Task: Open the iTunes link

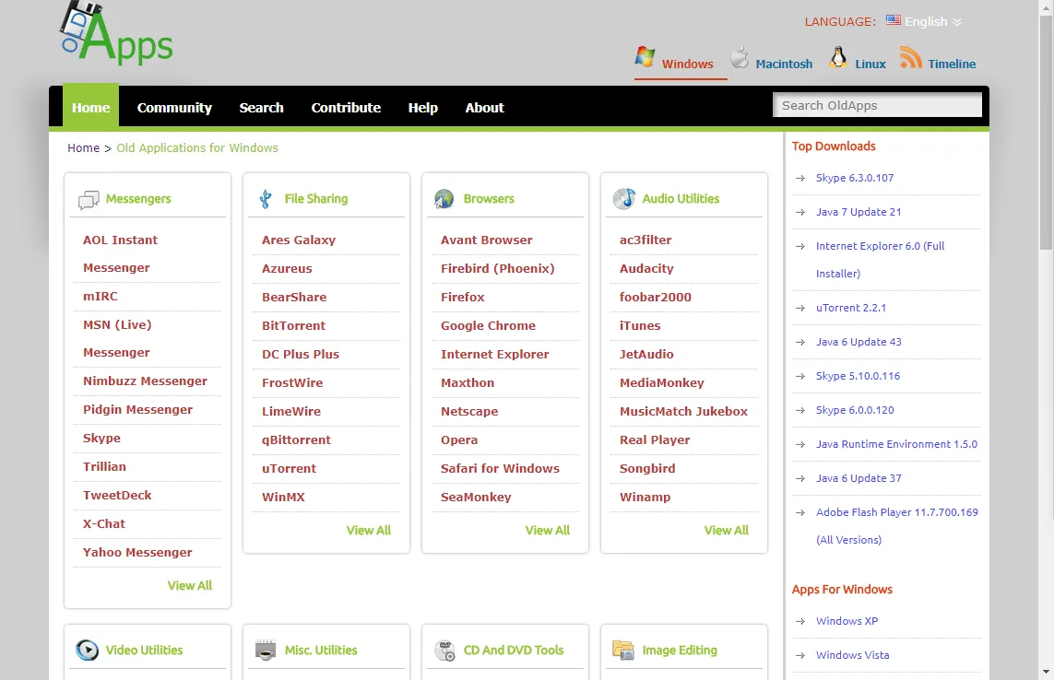Action: click(640, 325)
